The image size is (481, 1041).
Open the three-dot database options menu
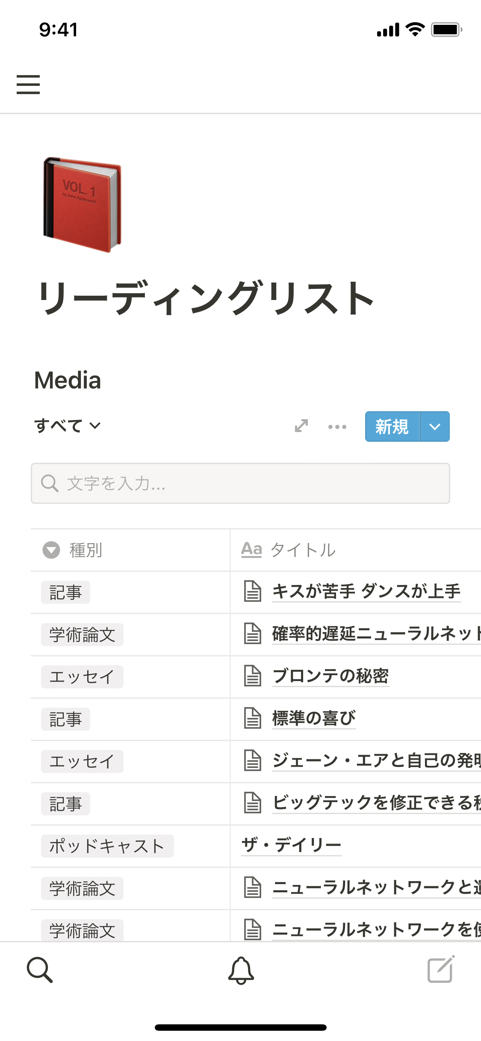point(337,426)
